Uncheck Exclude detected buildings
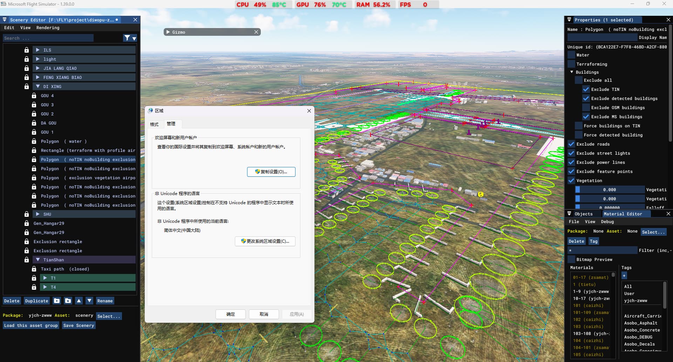Image resolution: width=673 pixels, height=362 pixels. 586,99
